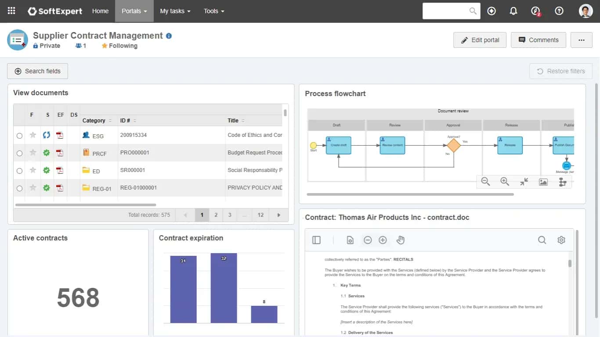The height and width of the screenshot is (337, 600).
Task: Click the flowchart horizontal scrollbar
Action: click(410, 194)
